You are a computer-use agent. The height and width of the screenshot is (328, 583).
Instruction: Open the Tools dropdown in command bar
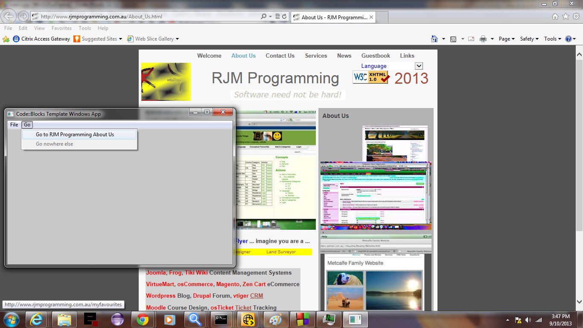pos(553,39)
